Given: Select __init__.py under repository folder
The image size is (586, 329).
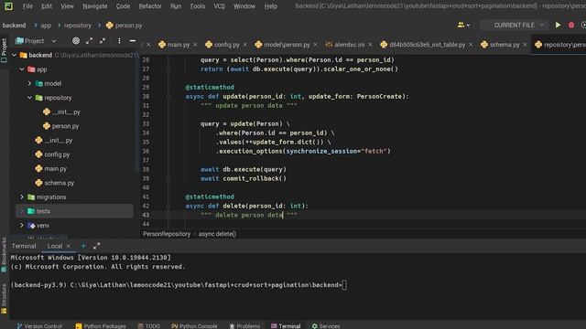Looking at the screenshot, I should (x=61, y=111).
